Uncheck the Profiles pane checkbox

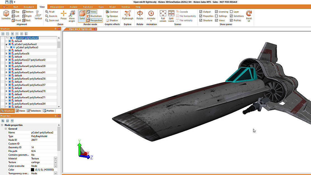coord(231,20)
